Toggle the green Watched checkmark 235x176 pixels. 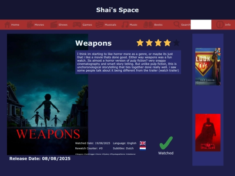tap(166, 143)
